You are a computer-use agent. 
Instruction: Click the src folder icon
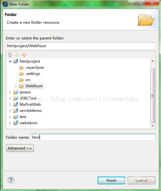coord(22,80)
